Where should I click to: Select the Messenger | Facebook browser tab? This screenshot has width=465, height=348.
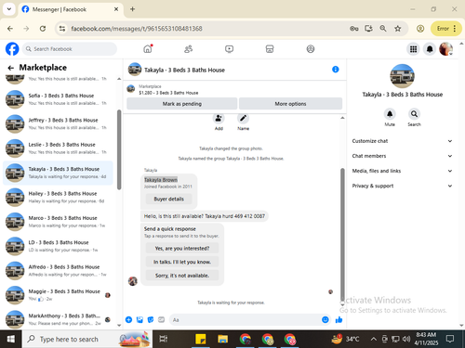[x=71, y=9]
